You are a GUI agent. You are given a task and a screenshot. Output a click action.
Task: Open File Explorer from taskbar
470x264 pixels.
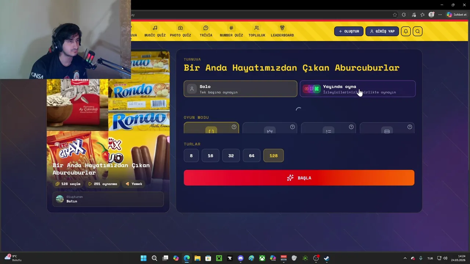[x=198, y=258]
